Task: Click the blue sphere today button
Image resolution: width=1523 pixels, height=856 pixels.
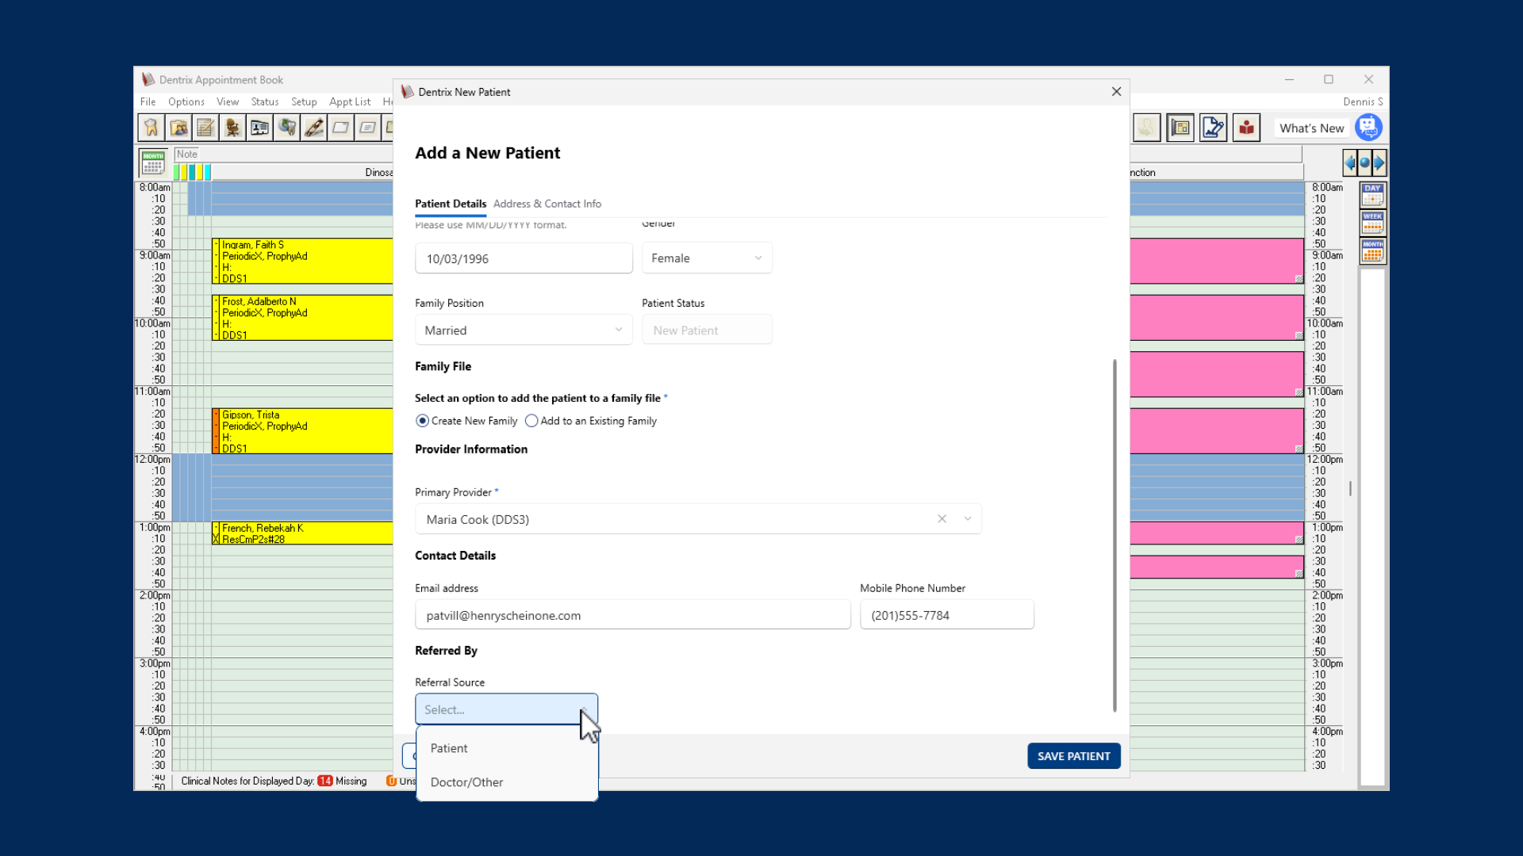Action: (x=1364, y=163)
